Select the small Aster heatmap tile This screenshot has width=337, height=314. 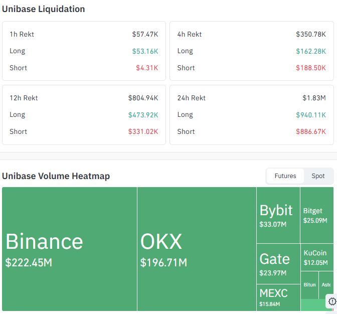coord(326,285)
